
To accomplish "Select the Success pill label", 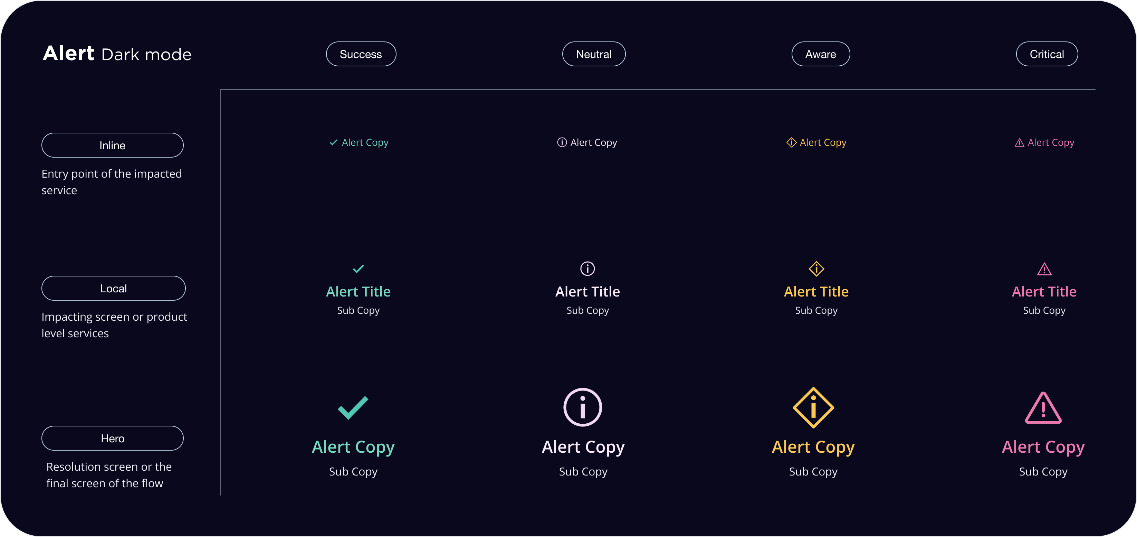I will (361, 54).
